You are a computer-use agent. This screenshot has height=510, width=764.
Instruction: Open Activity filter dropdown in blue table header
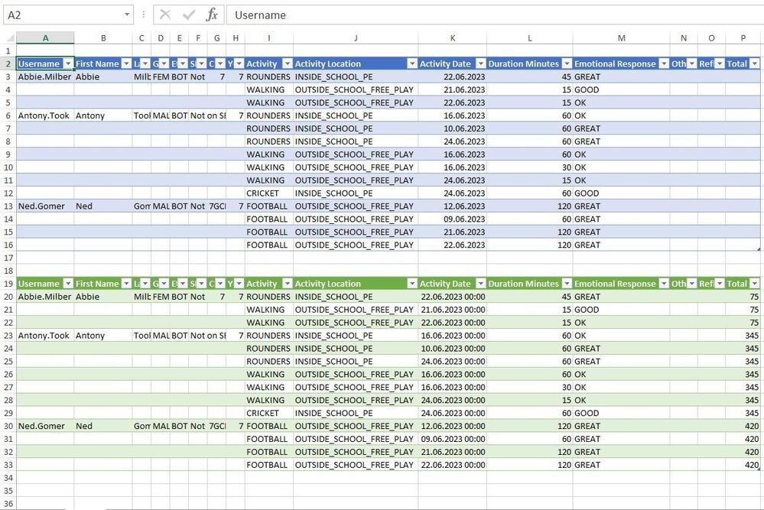pos(288,63)
